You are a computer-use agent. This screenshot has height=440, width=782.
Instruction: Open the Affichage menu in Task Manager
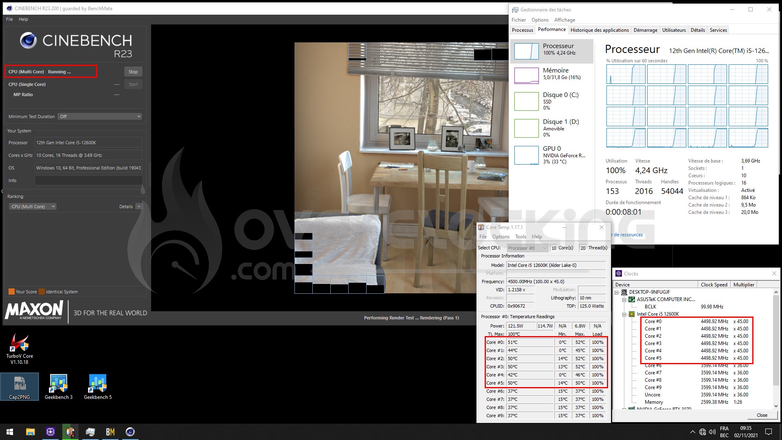565,20
